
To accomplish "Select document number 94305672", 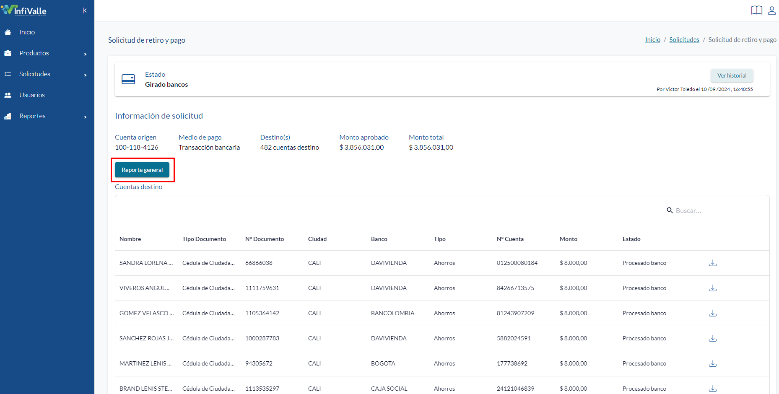I will 259,363.
